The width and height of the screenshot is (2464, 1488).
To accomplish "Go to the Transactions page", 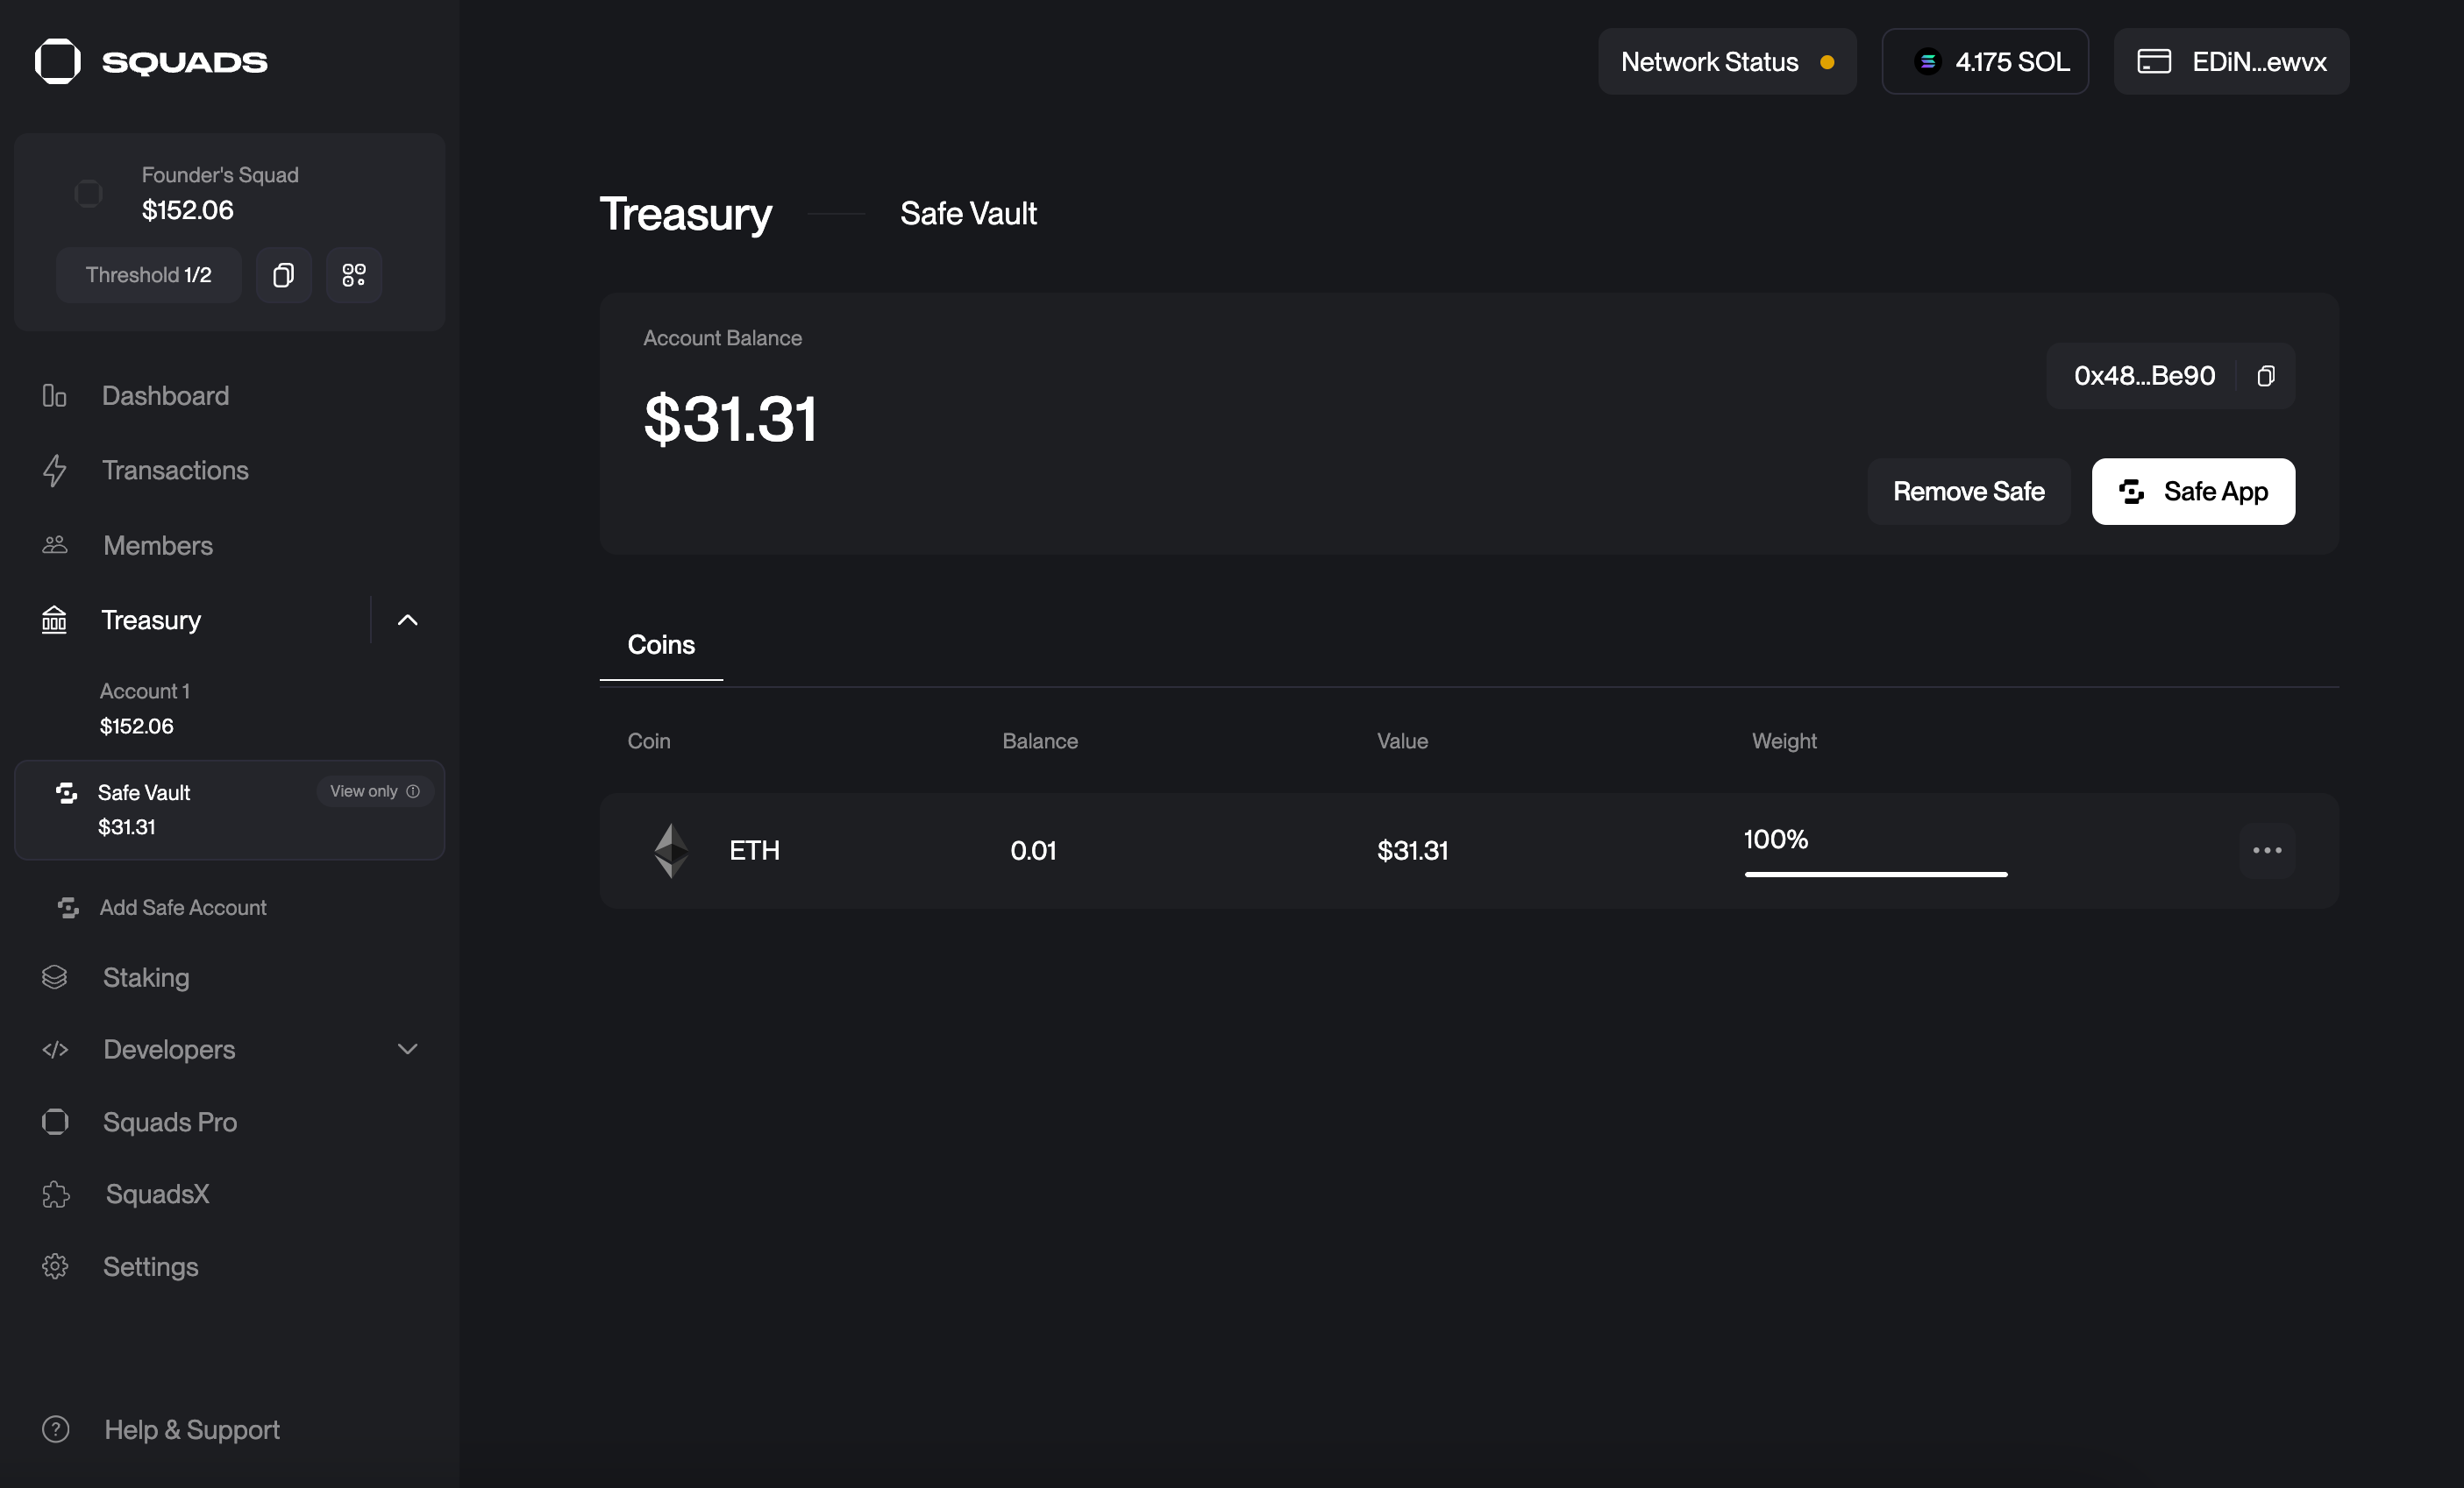I will pos(175,471).
